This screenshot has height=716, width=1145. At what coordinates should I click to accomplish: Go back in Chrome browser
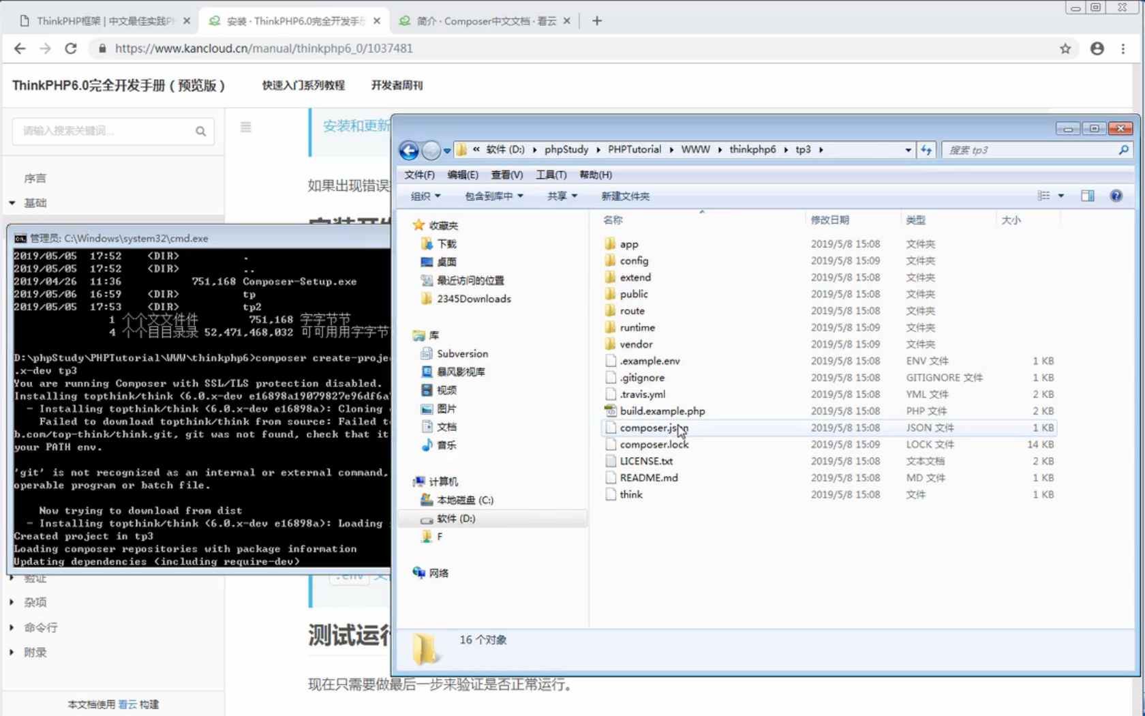tap(20, 48)
